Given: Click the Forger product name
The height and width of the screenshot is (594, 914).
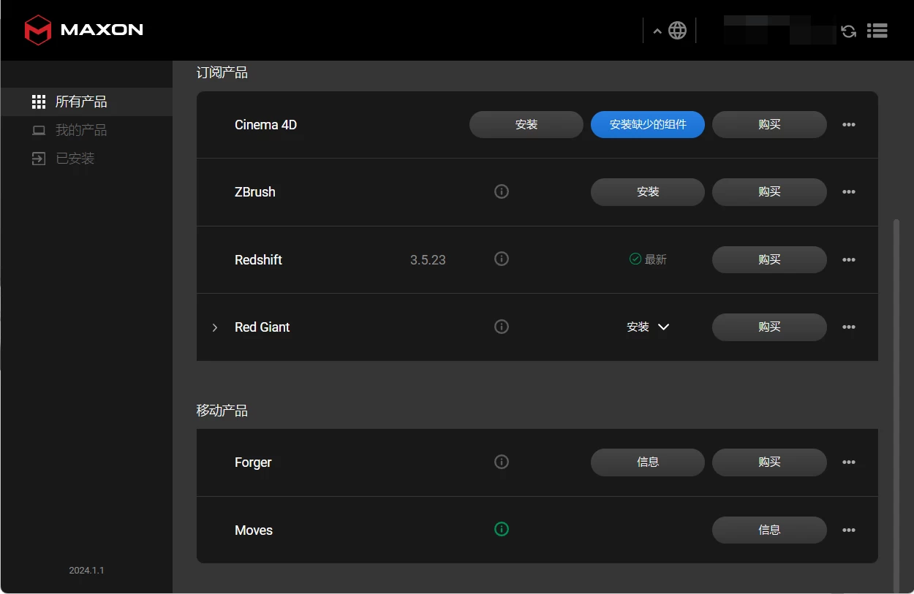Looking at the screenshot, I should tap(253, 462).
